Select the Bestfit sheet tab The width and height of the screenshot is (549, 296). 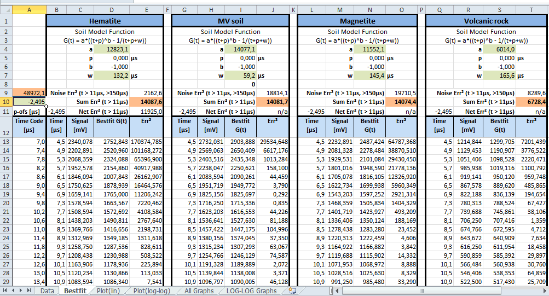point(75,291)
